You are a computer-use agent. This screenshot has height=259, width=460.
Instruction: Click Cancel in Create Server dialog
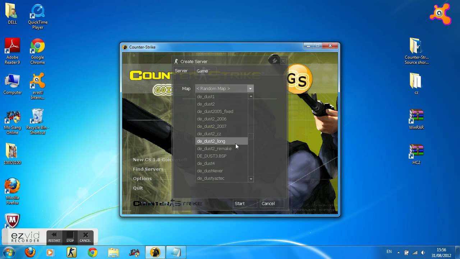click(x=272, y=204)
